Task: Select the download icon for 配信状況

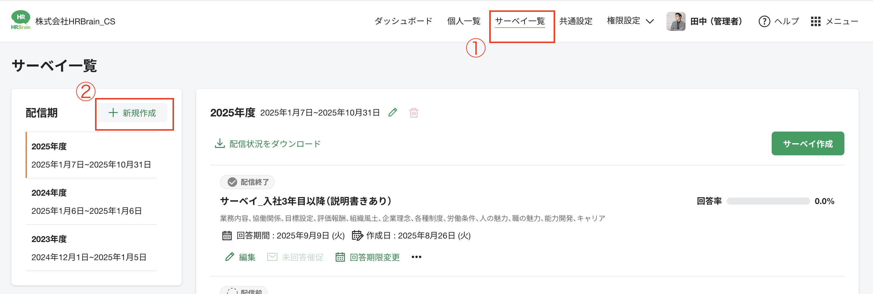Action: [220, 143]
